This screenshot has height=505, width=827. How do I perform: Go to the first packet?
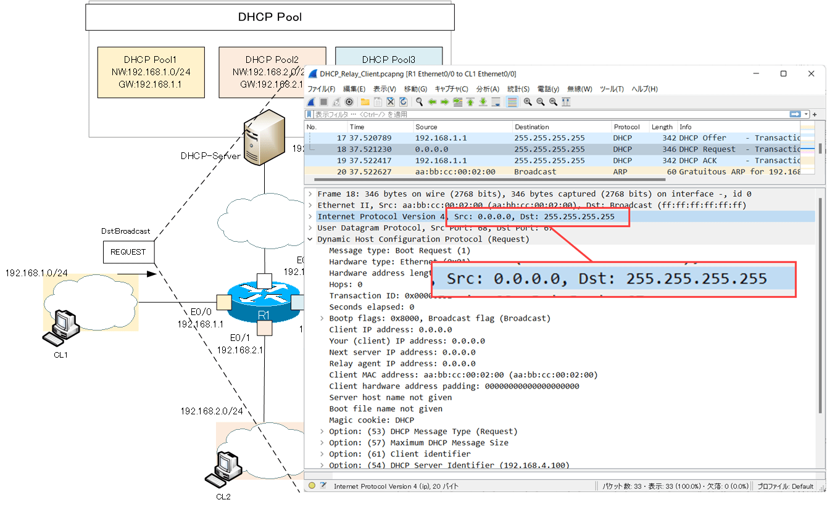click(x=469, y=102)
